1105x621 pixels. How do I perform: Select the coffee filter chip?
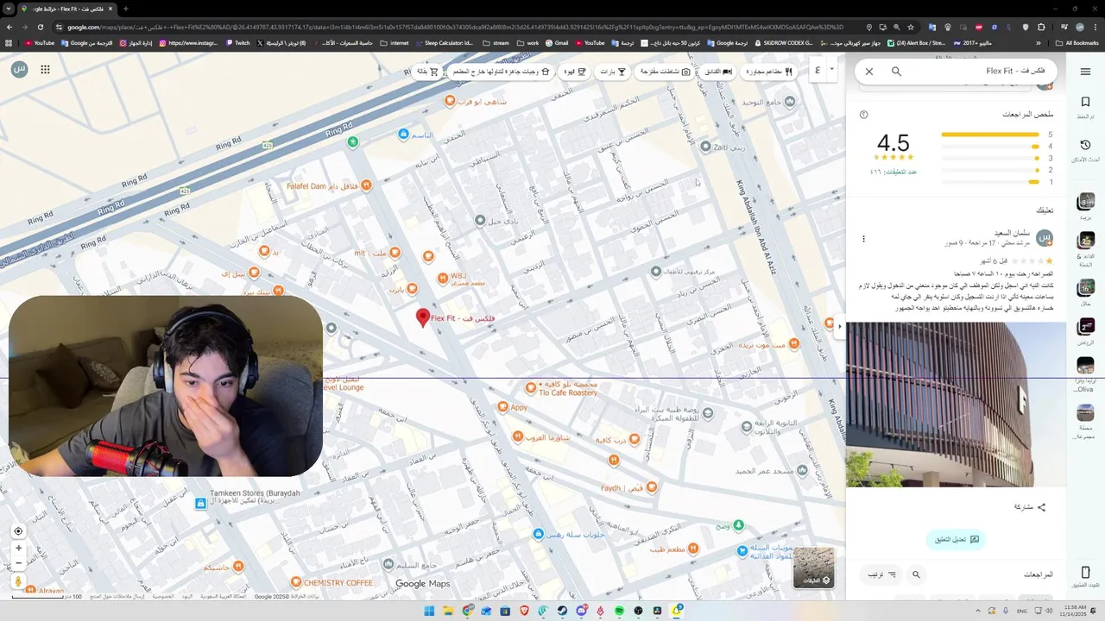pos(575,72)
